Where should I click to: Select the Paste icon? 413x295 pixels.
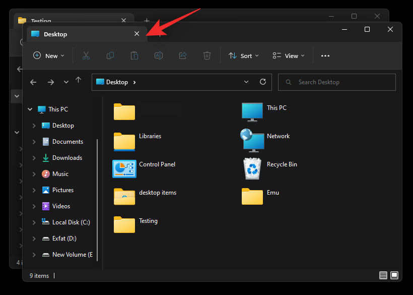tap(134, 55)
